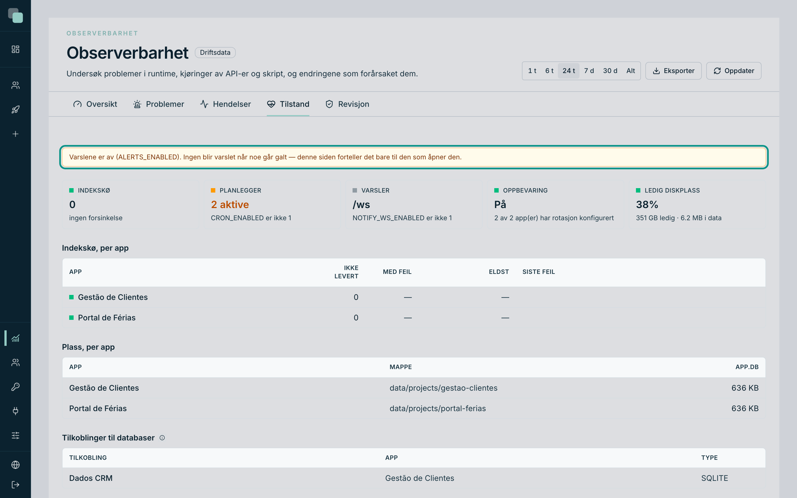Select the 30 d time range

tap(610, 71)
